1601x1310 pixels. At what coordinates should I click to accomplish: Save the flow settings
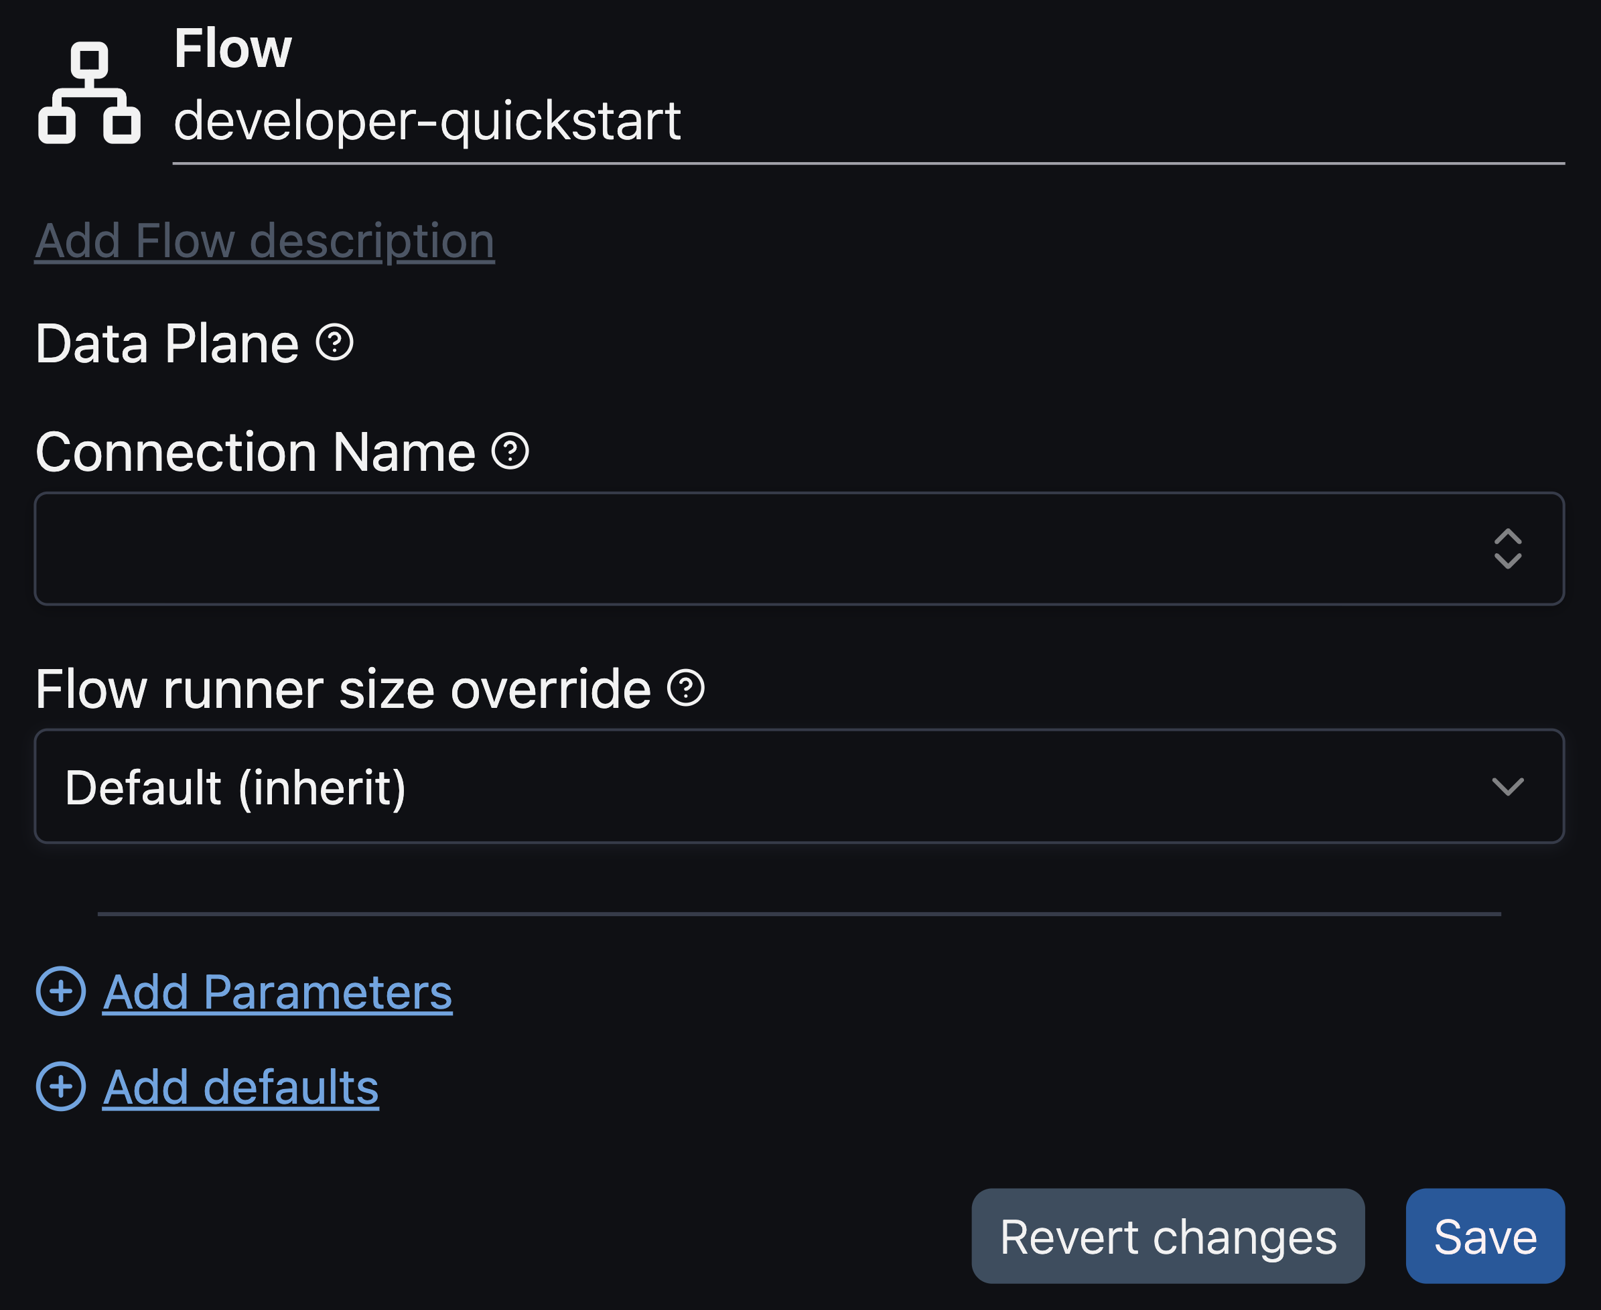[x=1484, y=1236]
